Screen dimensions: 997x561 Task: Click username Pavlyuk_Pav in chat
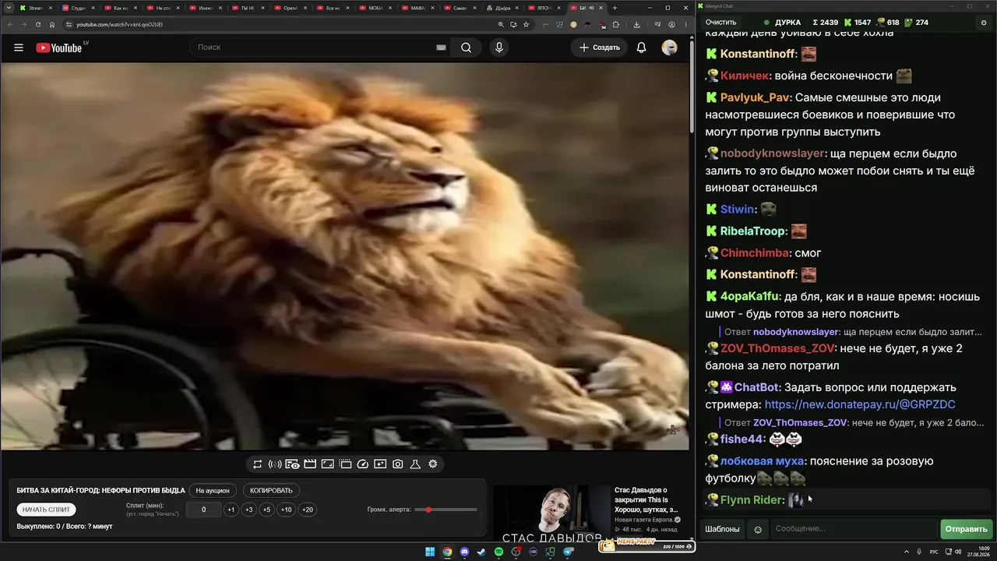click(755, 98)
